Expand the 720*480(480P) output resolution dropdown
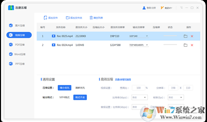The image size is (207, 122). coord(139,45)
